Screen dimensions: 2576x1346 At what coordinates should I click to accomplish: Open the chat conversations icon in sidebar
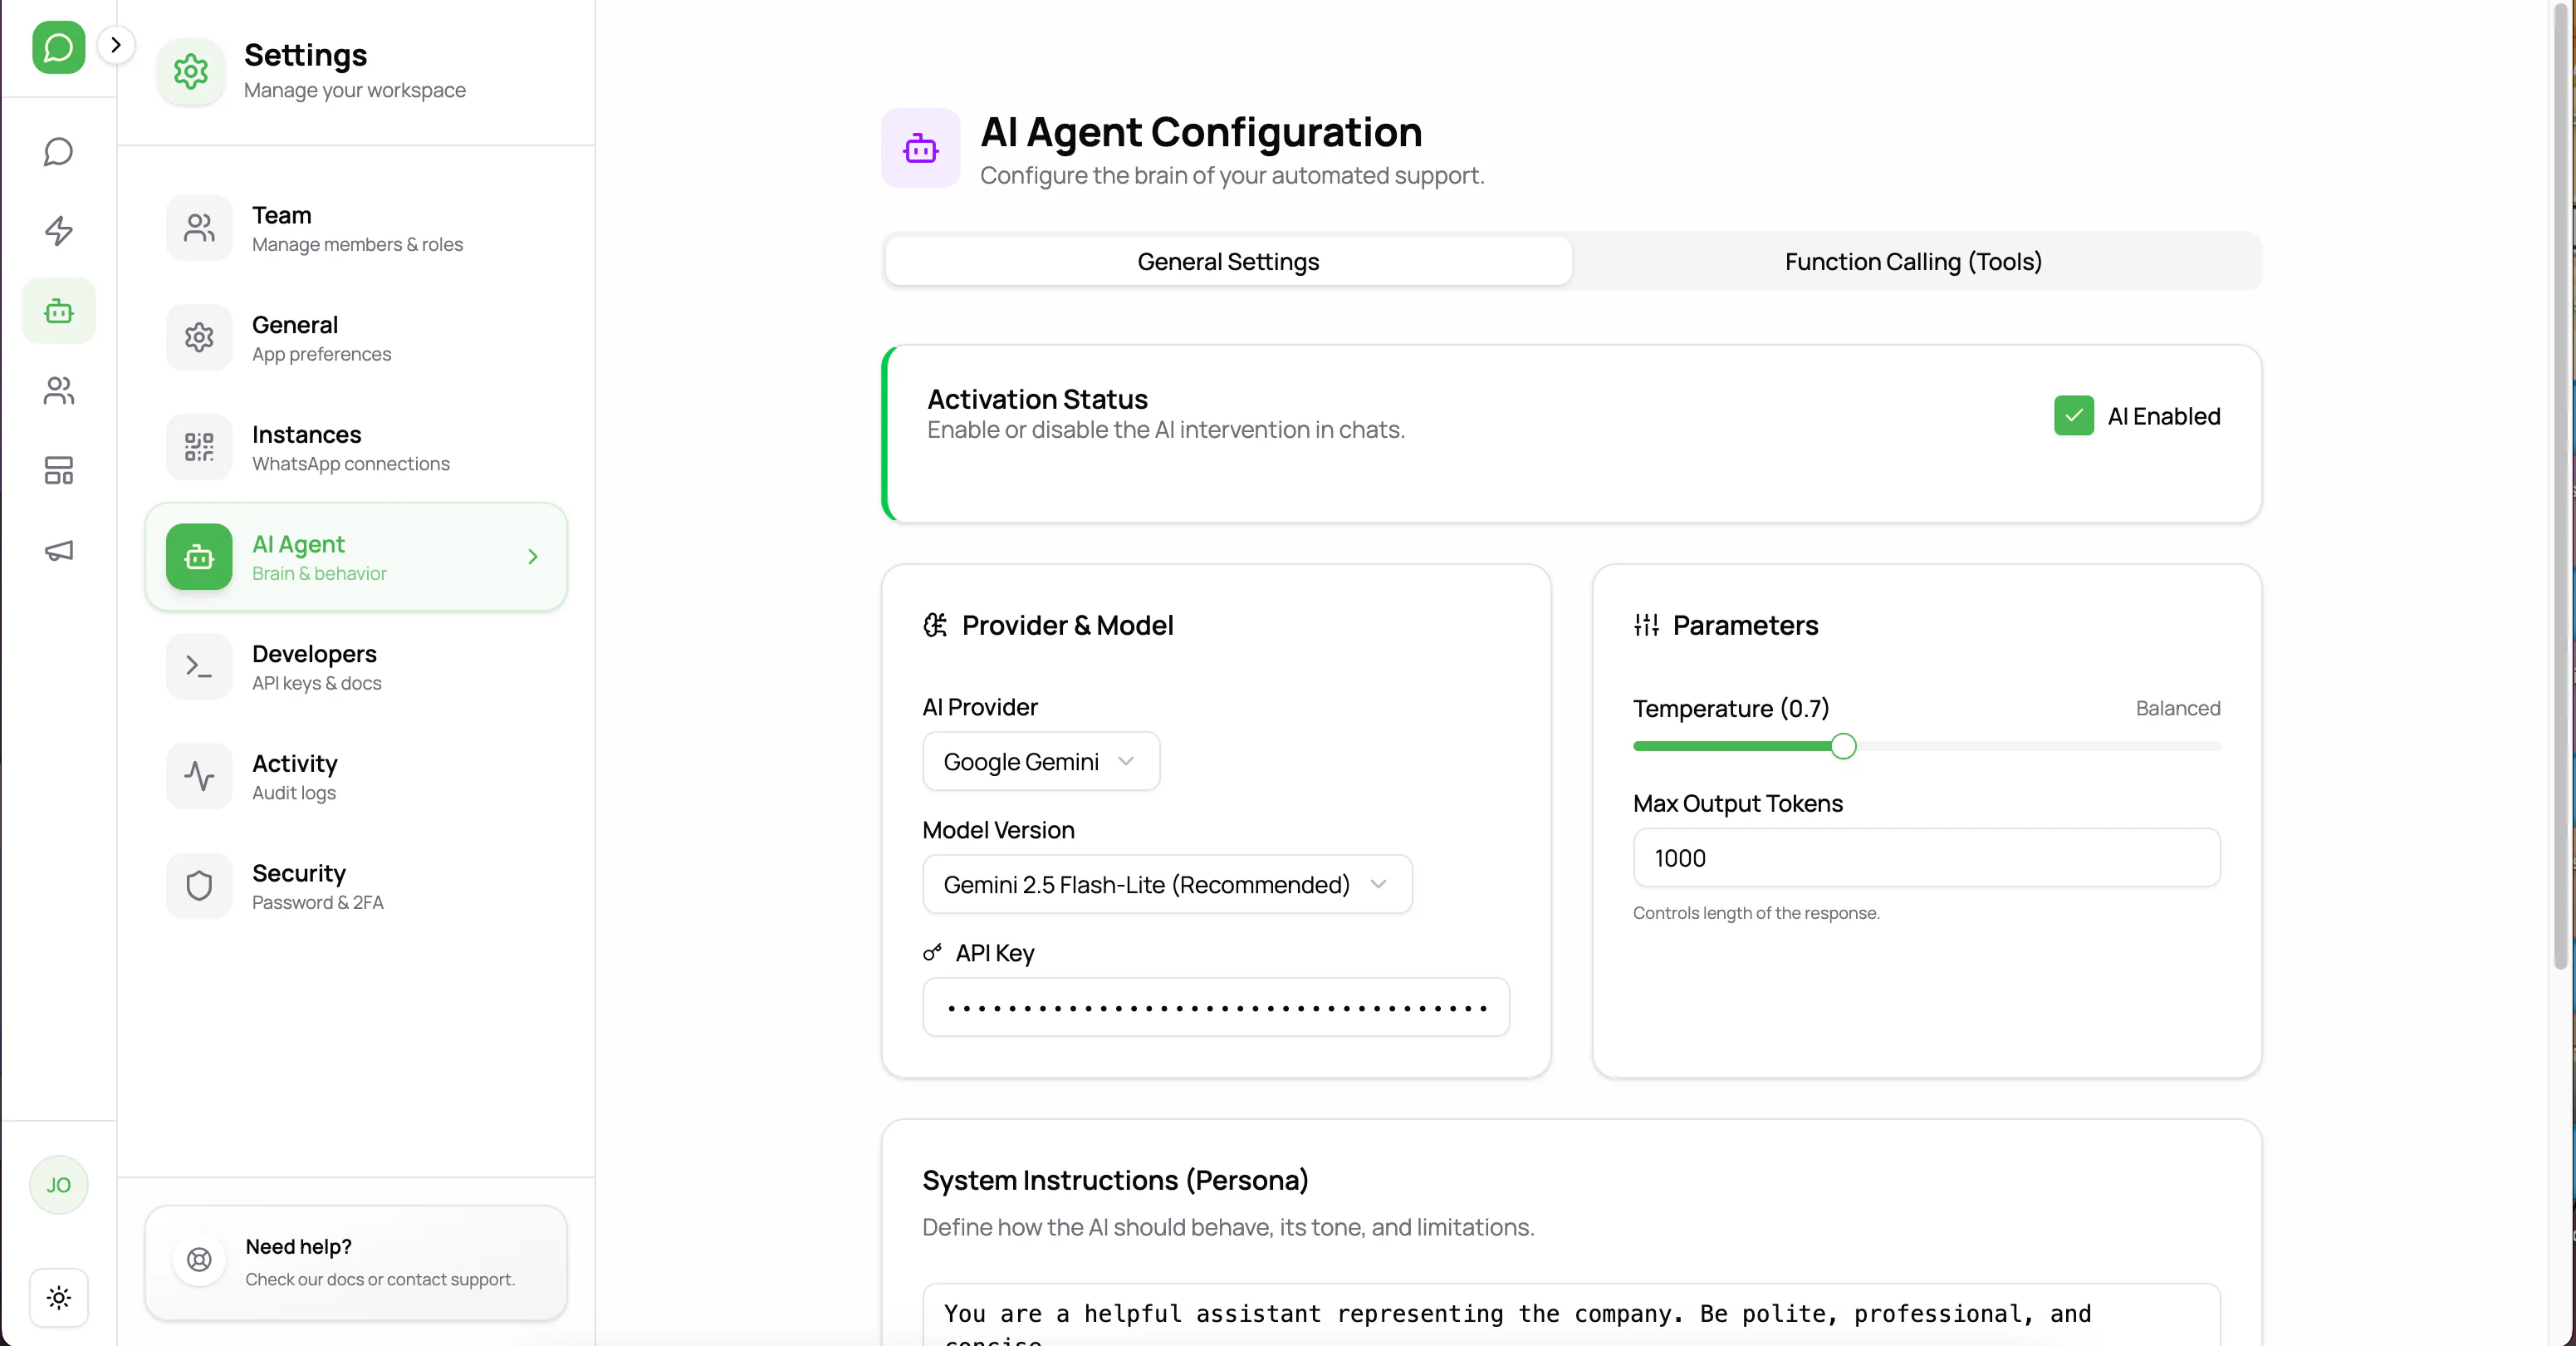coord(58,152)
